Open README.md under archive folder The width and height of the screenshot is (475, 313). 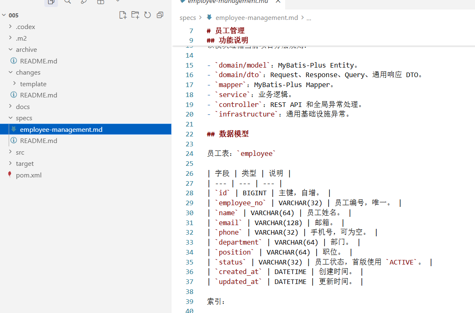click(x=39, y=61)
